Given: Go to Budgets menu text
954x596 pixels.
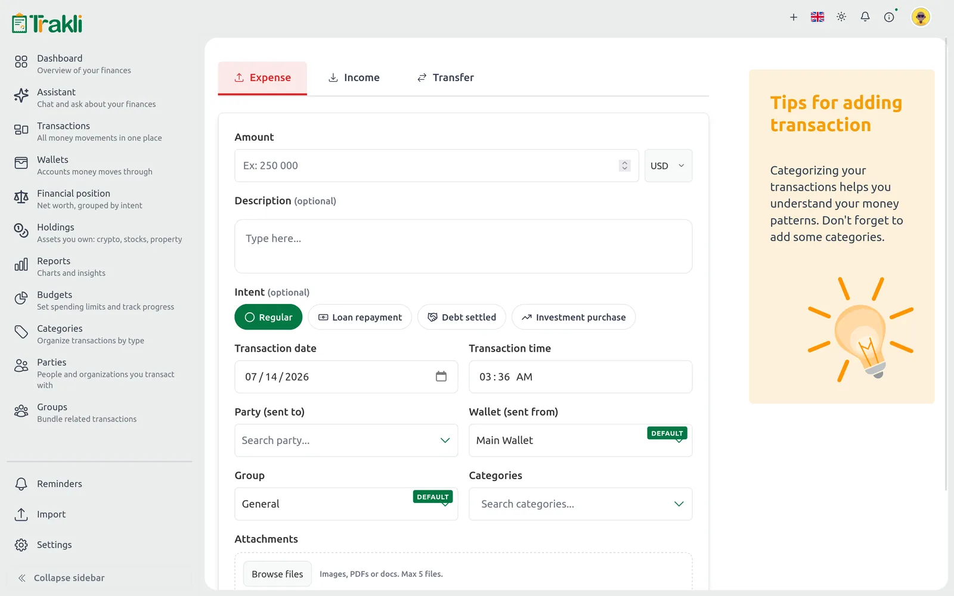Looking at the screenshot, I should (54, 295).
